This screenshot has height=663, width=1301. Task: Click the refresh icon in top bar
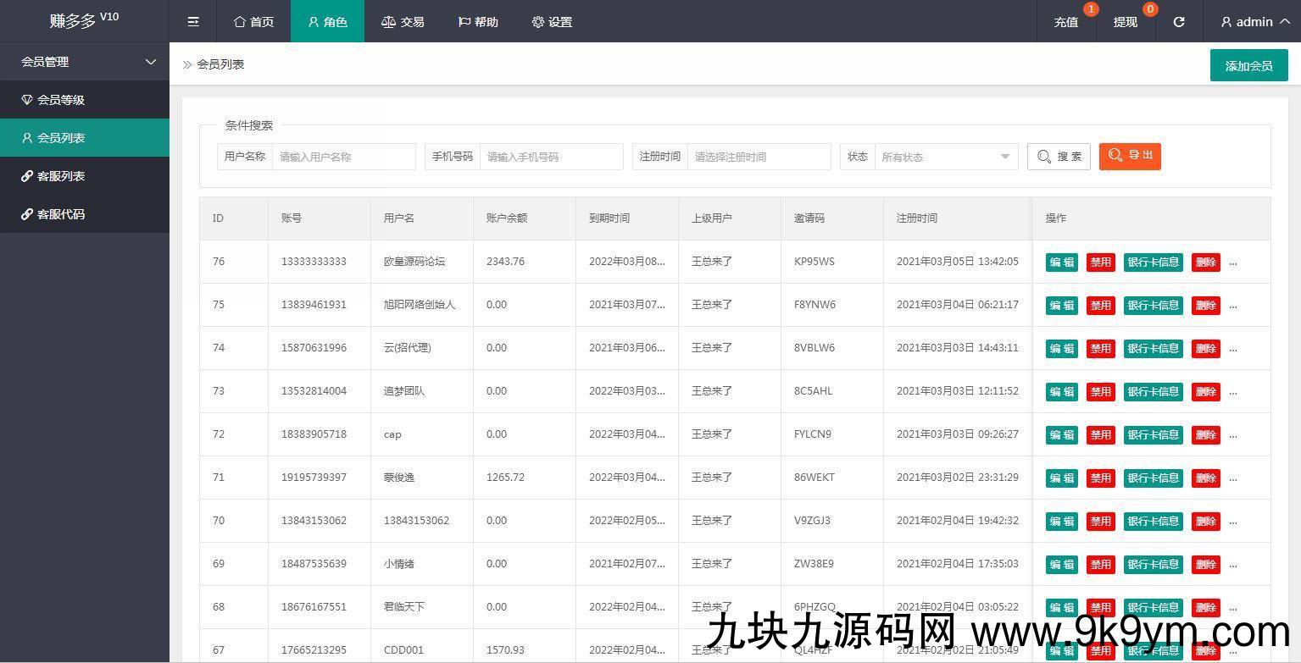[1178, 22]
